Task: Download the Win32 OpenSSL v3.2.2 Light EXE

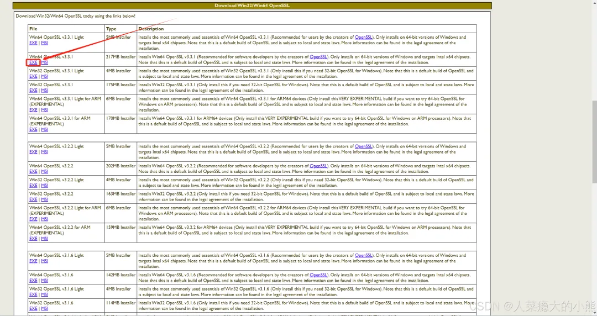Action: coord(33,186)
